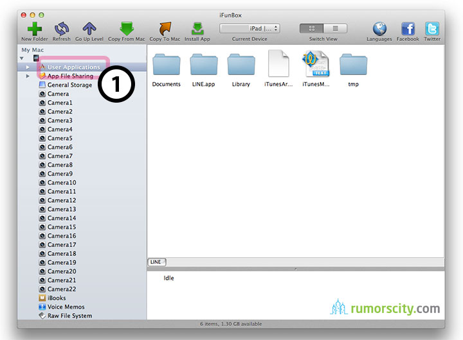The image size is (463, 340).
Task: Click the Install App icon
Action: click(x=197, y=29)
